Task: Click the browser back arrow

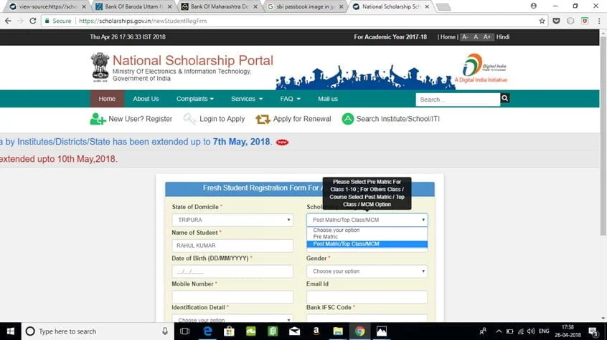Action: click(8, 21)
